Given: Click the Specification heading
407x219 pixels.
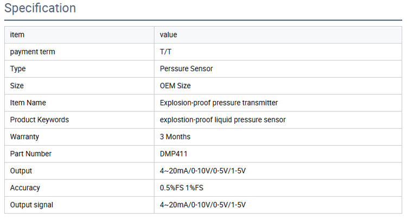Looking at the screenshot, I should [x=40, y=9].
